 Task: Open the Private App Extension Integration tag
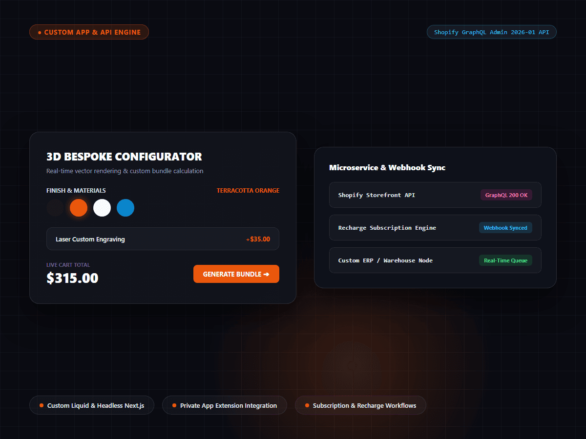[225, 405]
